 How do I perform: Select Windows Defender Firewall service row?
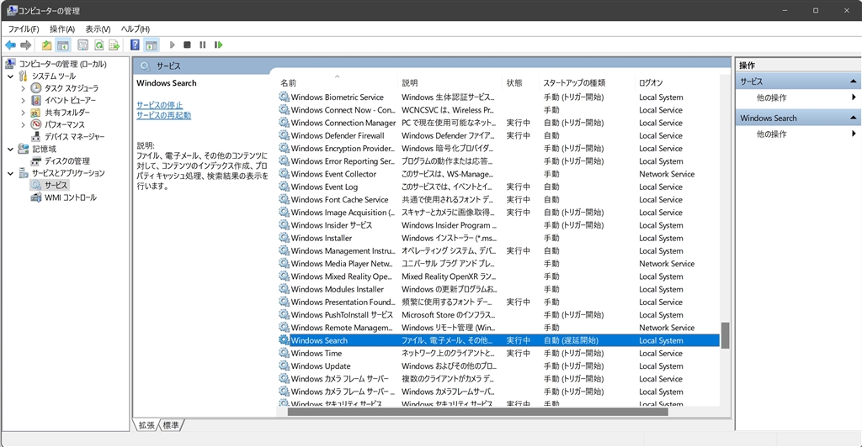(498, 135)
